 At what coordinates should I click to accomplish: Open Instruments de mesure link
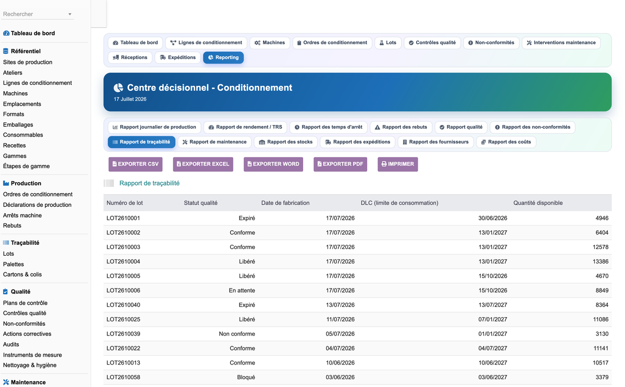[32, 355]
